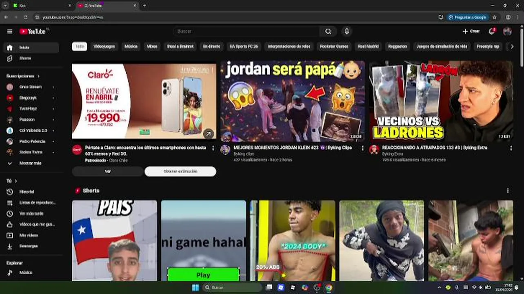Select the Mixes chip
Screen dimensions: 524x294
tap(152, 47)
